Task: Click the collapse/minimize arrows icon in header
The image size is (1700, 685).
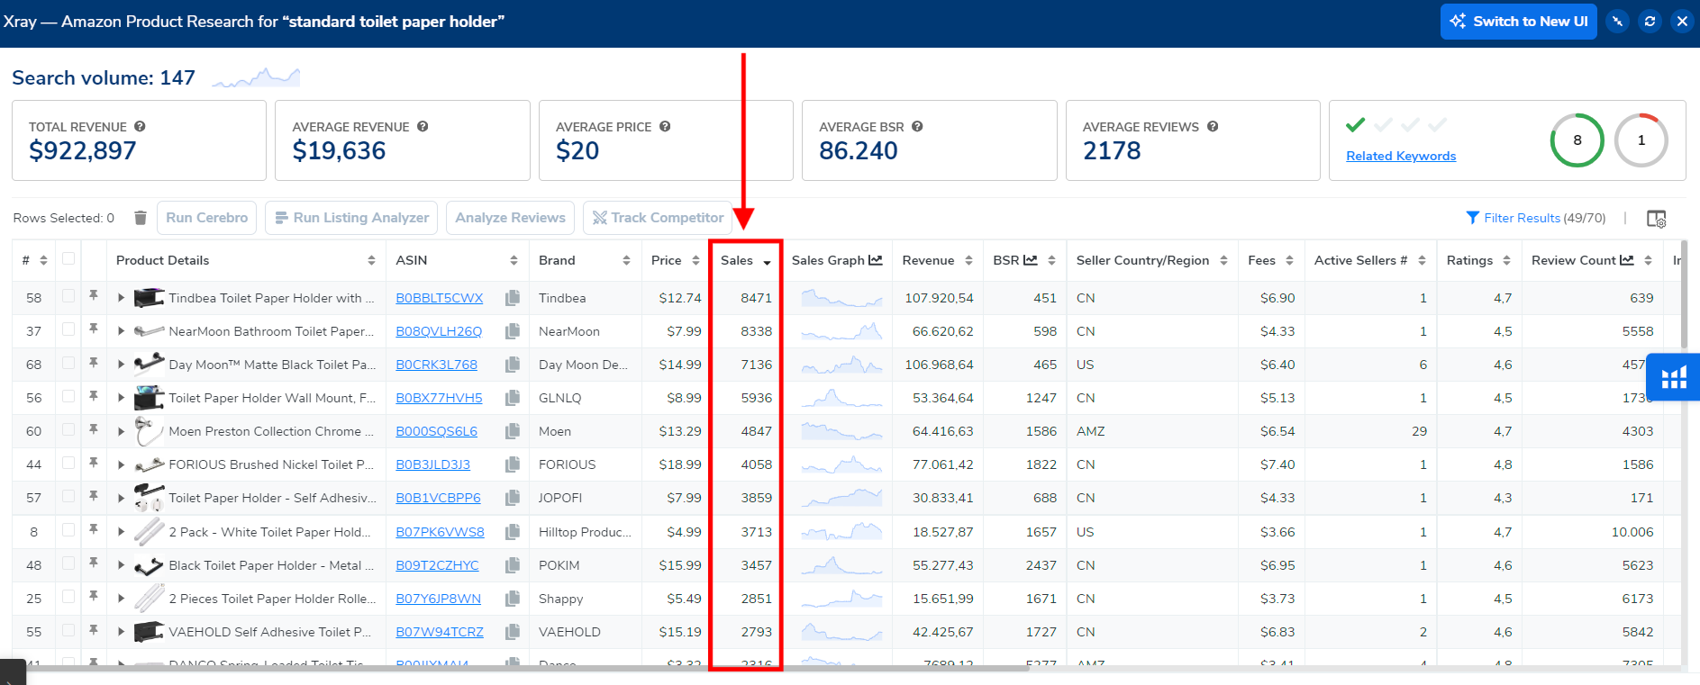Action: tap(1618, 22)
